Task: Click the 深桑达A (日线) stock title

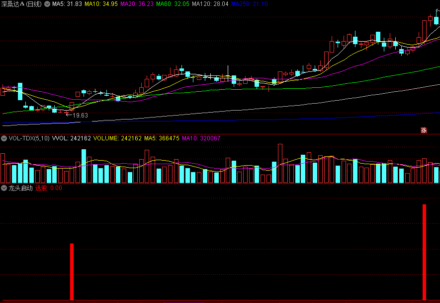Action: pyautogui.click(x=21, y=4)
